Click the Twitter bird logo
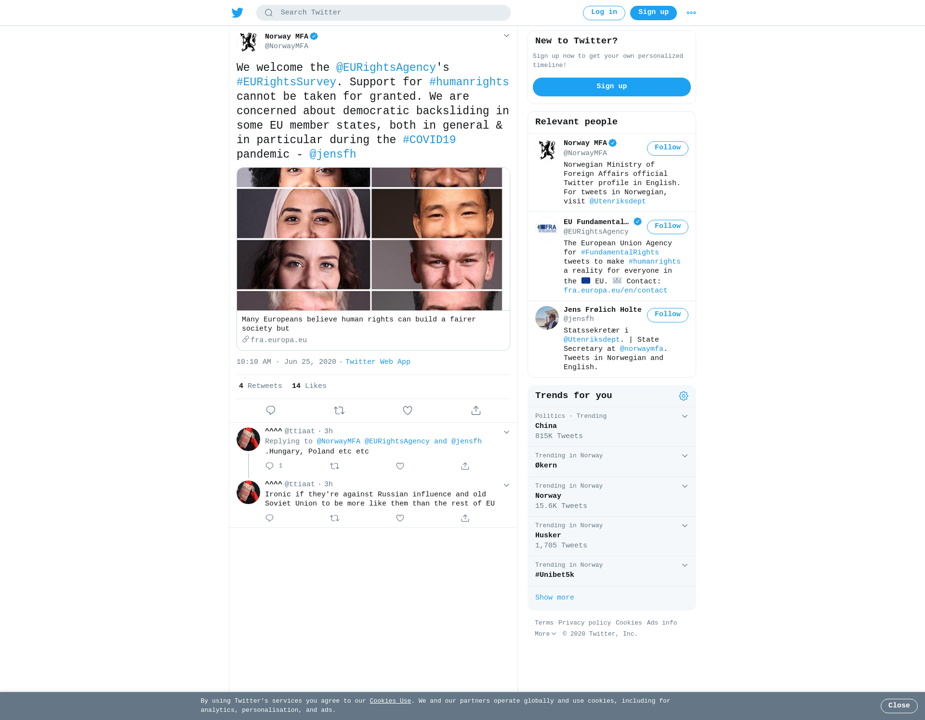Image resolution: width=925 pixels, height=720 pixels. (238, 13)
